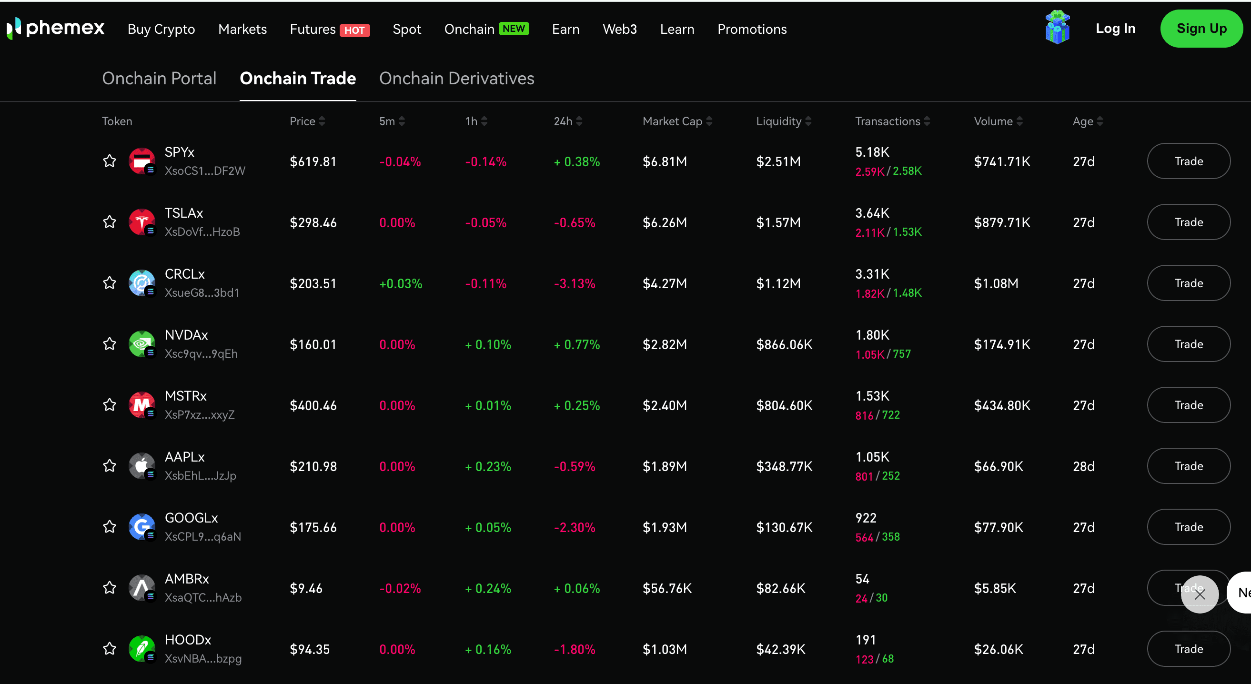Screen dimensions: 1251x684
Task: Favorite the CRCLx token star
Action: coord(110,283)
